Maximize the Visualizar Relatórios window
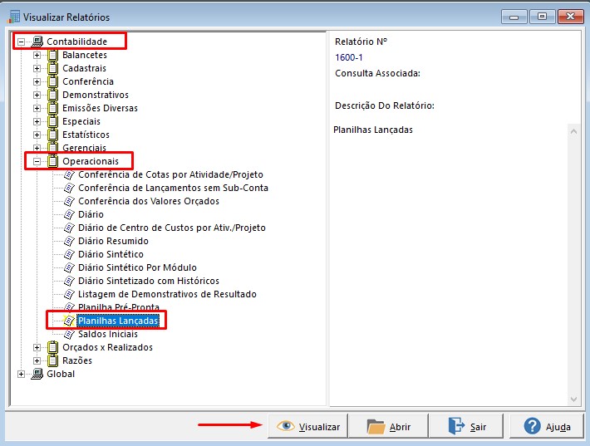The height and width of the screenshot is (446, 590). tap(542, 16)
